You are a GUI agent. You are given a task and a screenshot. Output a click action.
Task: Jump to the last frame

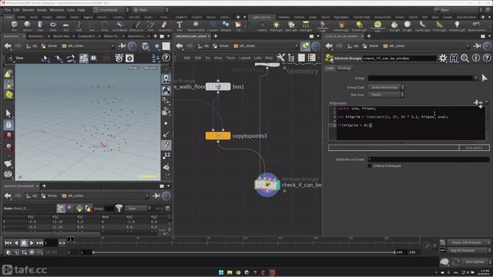point(39,243)
